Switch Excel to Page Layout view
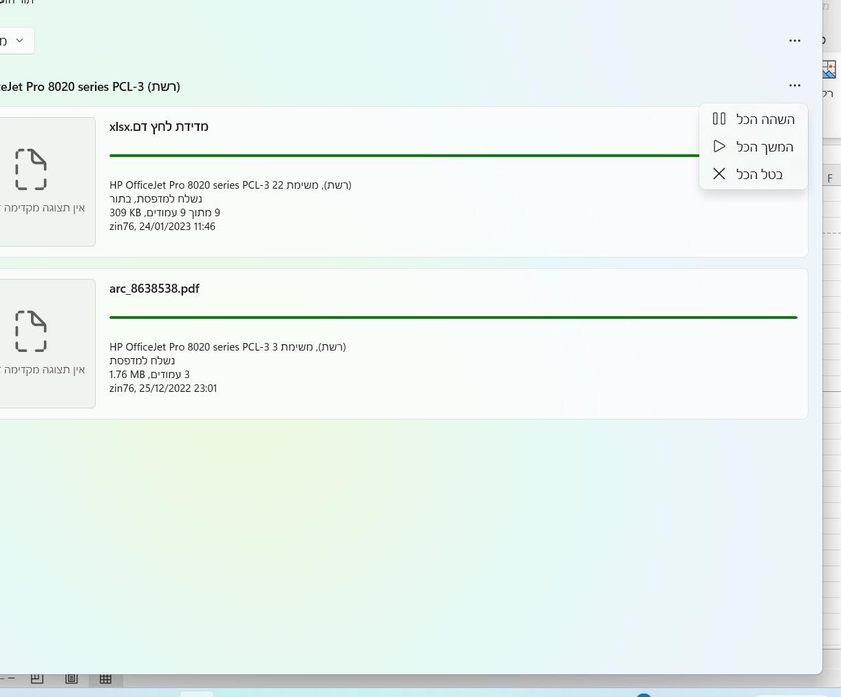The image size is (841, 697). point(72,679)
